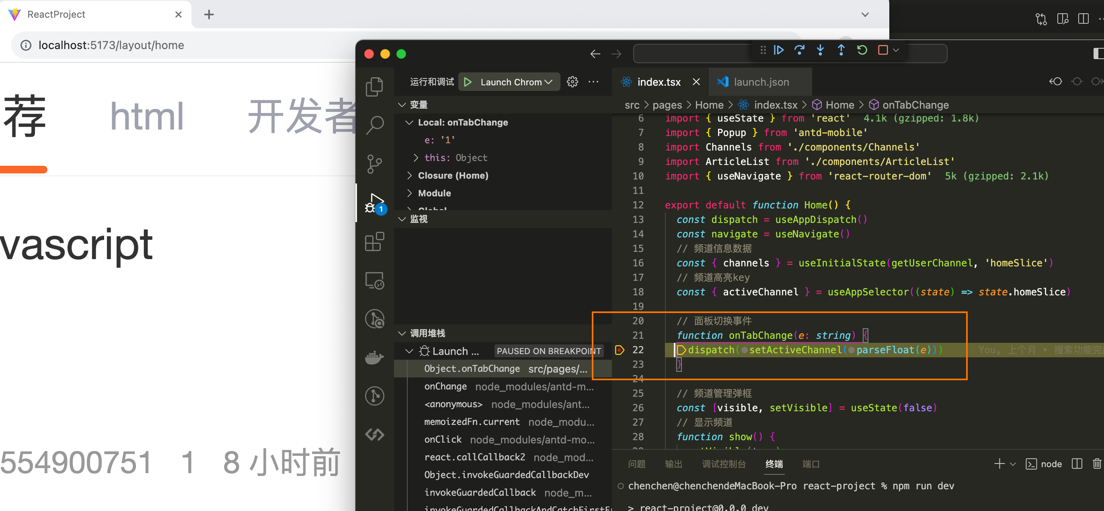Screen dimensions: 1104x511
Task: Create a new terminal with plus icon
Action: pos(999,464)
